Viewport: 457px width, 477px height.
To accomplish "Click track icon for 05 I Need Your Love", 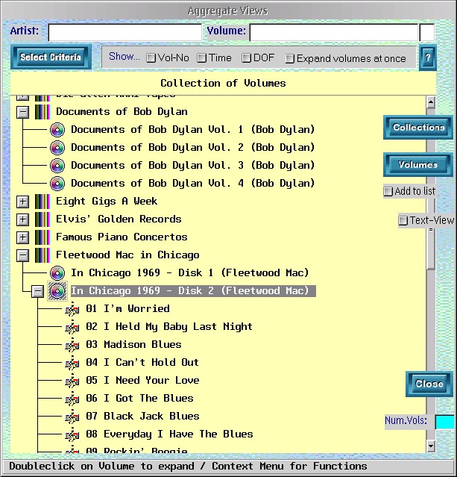I will tap(72, 381).
